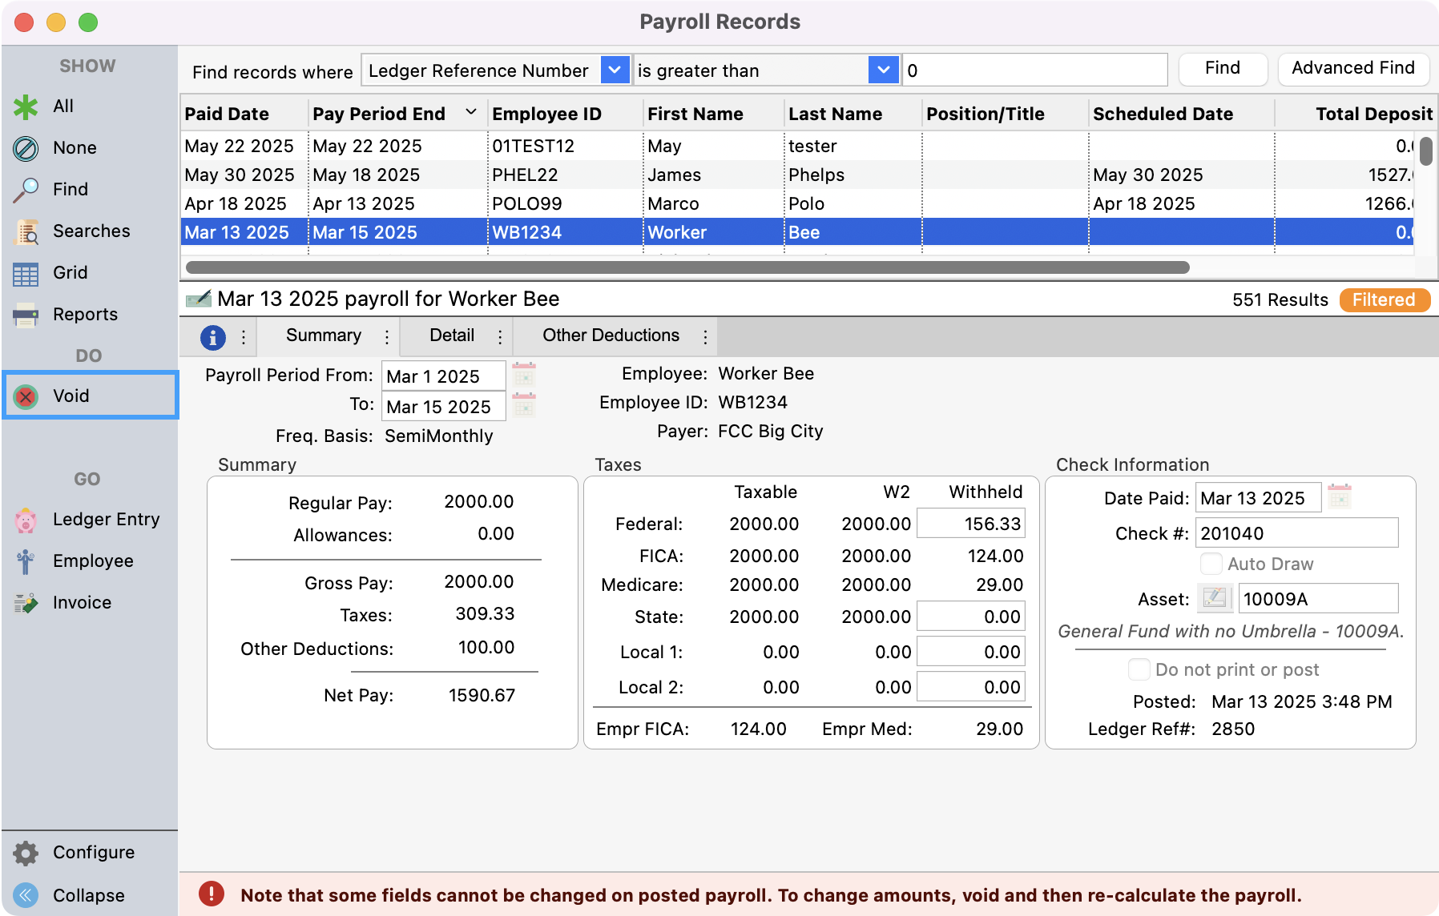1439x916 pixels.
Task: Open the Employee record icon
Action: 27,560
